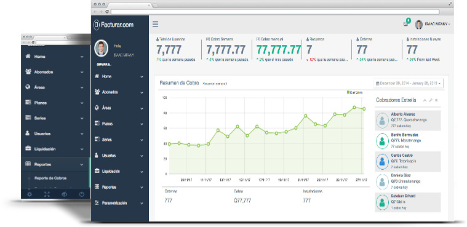Click the Usuarios person icon in the main sidebar
This screenshot has width=467, height=227.
[x=97, y=156]
